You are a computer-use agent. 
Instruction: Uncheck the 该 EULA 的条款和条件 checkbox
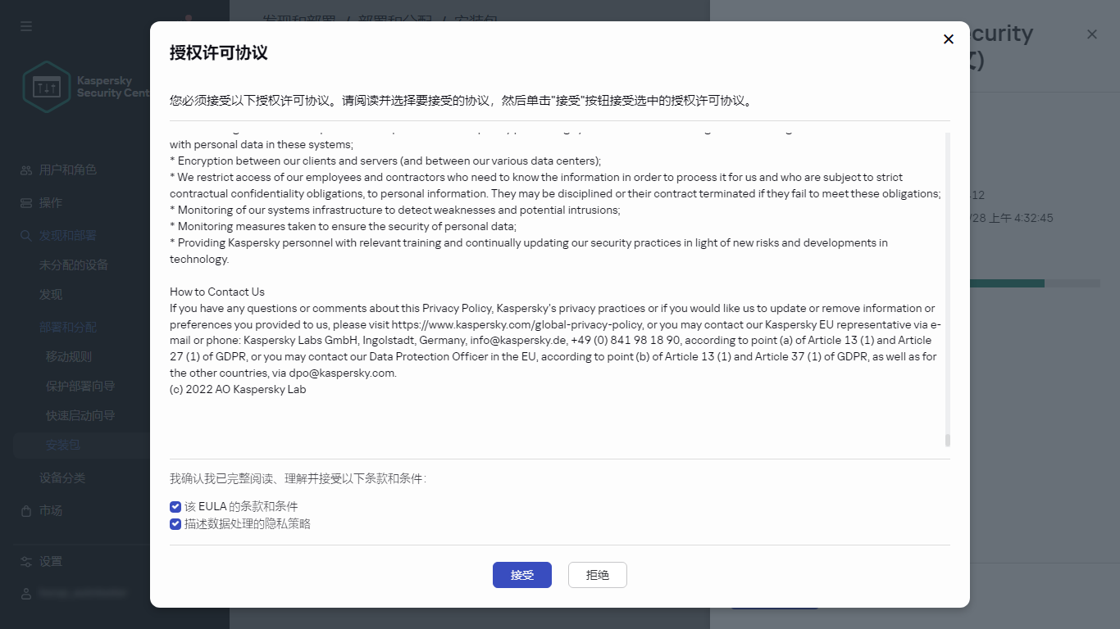pos(175,506)
